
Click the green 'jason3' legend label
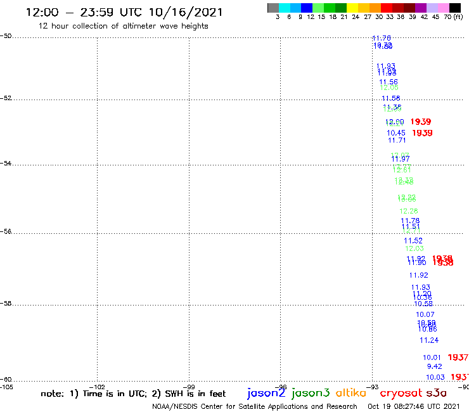[311, 393]
